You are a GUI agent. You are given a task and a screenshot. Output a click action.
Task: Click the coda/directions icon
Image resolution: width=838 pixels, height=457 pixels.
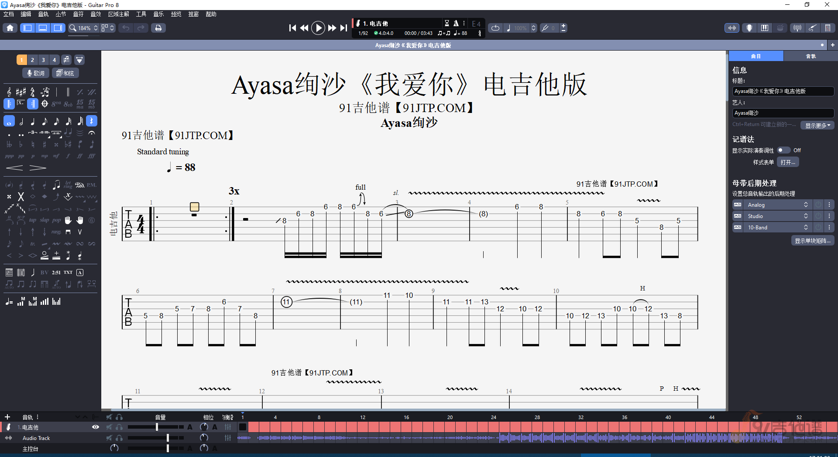pyautogui.click(x=45, y=104)
